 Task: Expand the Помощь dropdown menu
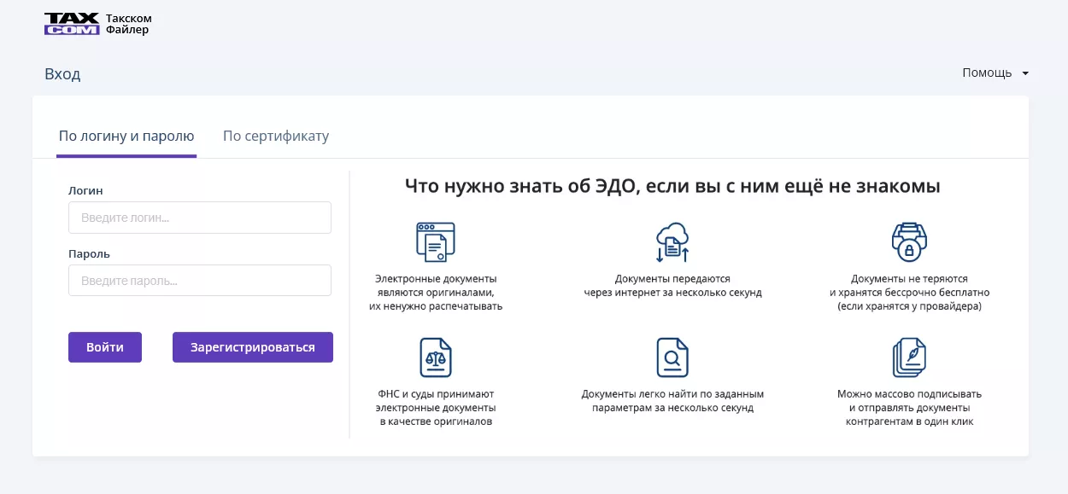pos(995,73)
